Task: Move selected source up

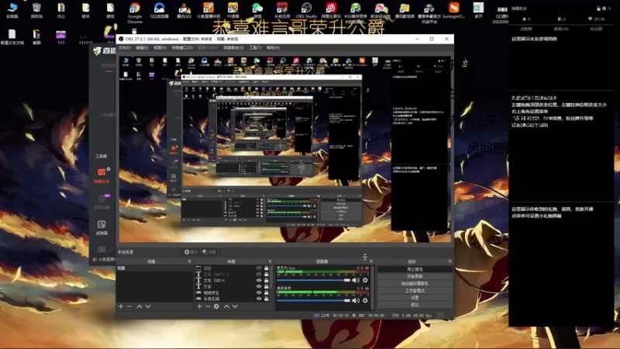Action: click(x=226, y=306)
